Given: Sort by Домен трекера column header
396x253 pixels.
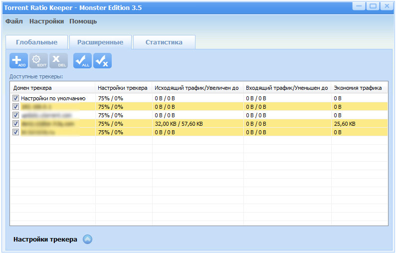Looking at the screenshot, I should click(52, 88).
